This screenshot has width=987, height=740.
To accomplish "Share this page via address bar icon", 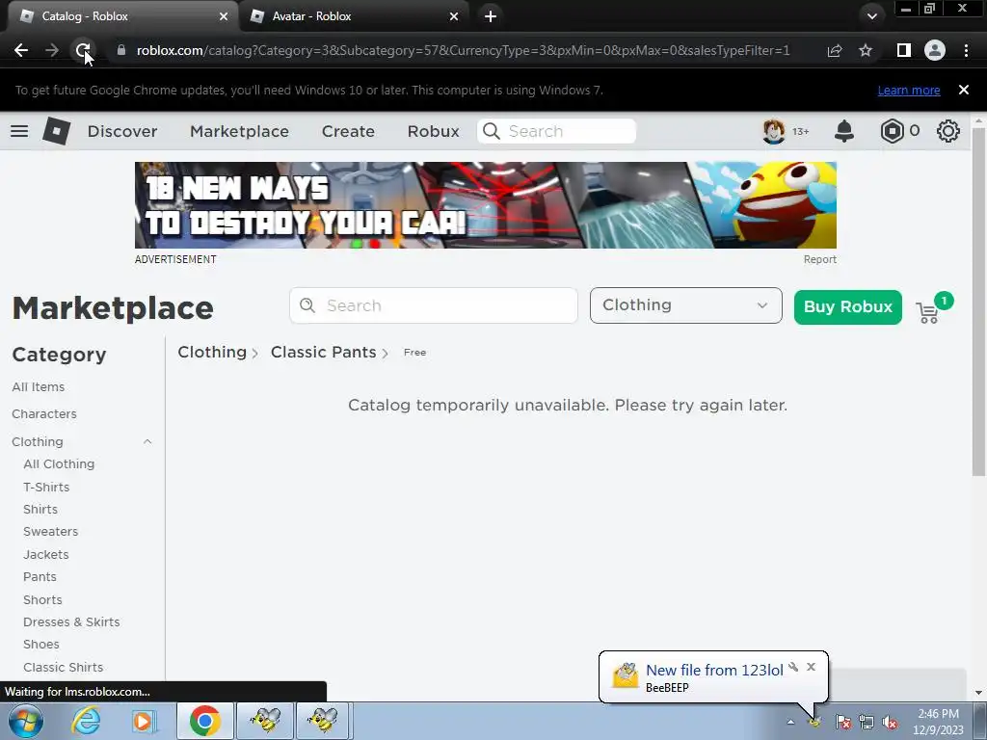I will 835,50.
